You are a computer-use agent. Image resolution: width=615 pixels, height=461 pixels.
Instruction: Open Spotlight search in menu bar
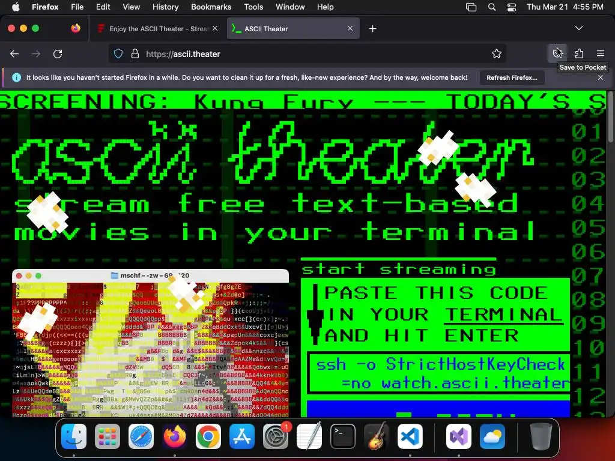491,7
